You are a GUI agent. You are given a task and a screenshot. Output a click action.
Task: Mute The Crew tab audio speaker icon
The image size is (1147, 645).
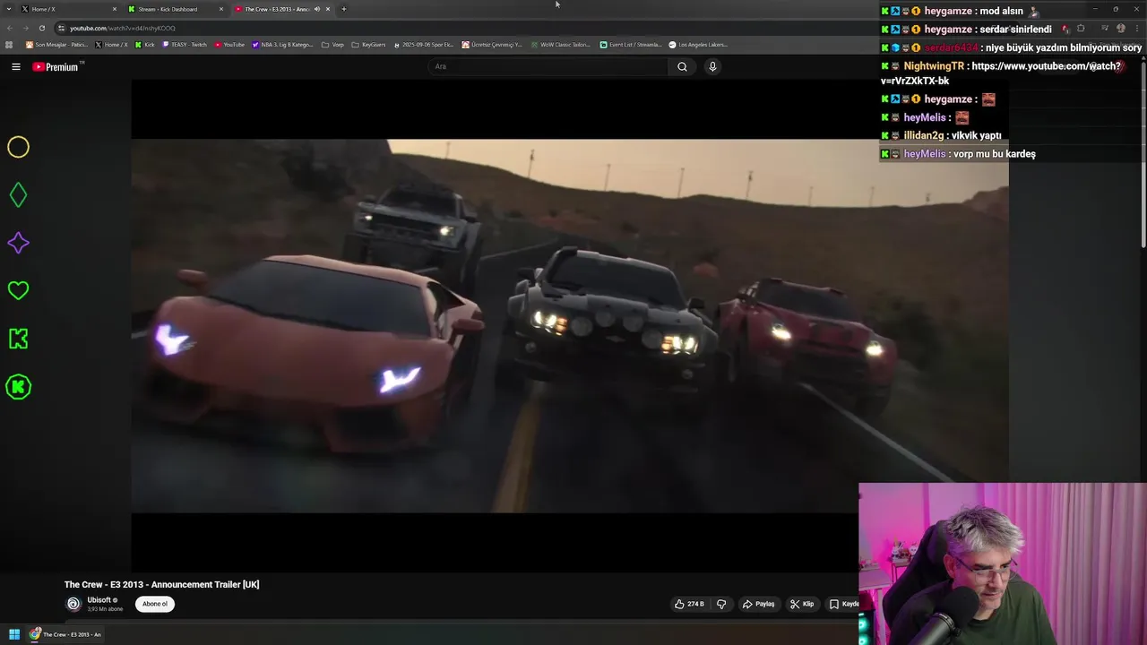pyautogui.click(x=316, y=9)
